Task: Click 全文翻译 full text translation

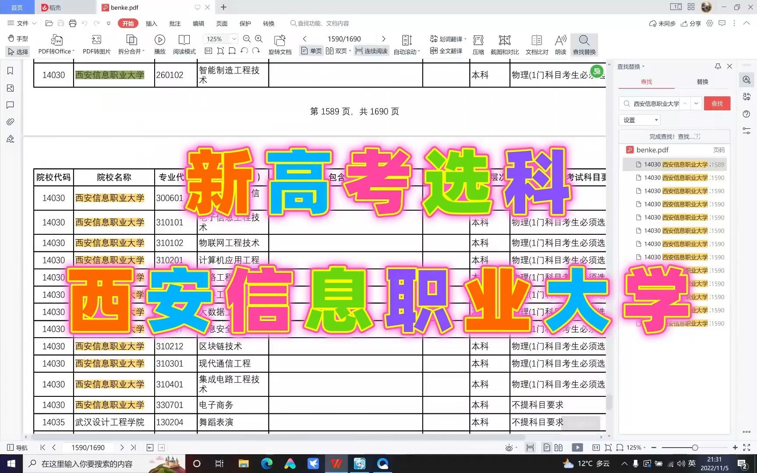Action: [446, 51]
